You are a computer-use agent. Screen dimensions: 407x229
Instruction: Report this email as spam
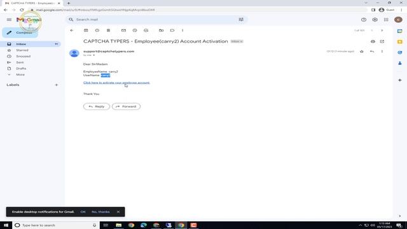click(x=97, y=31)
